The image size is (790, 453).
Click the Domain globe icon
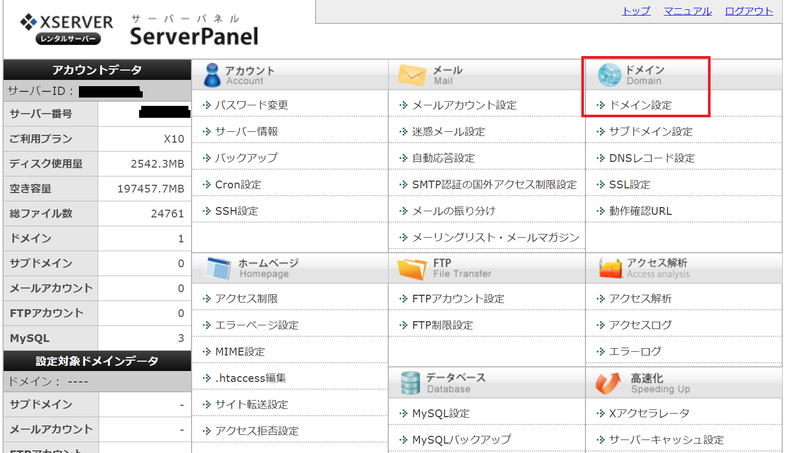[609, 75]
